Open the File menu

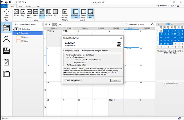(x=4, y=6)
